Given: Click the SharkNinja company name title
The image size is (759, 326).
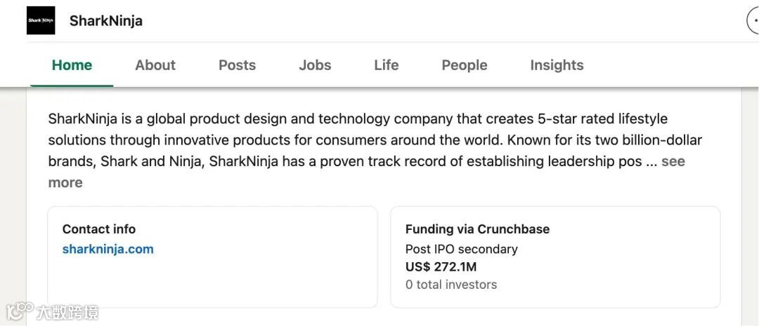Looking at the screenshot, I should pos(106,21).
